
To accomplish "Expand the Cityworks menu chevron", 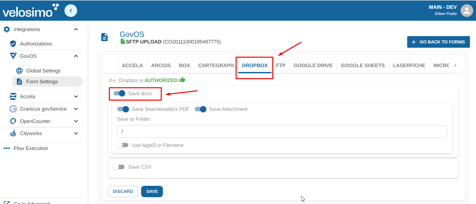I will pos(76,133).
